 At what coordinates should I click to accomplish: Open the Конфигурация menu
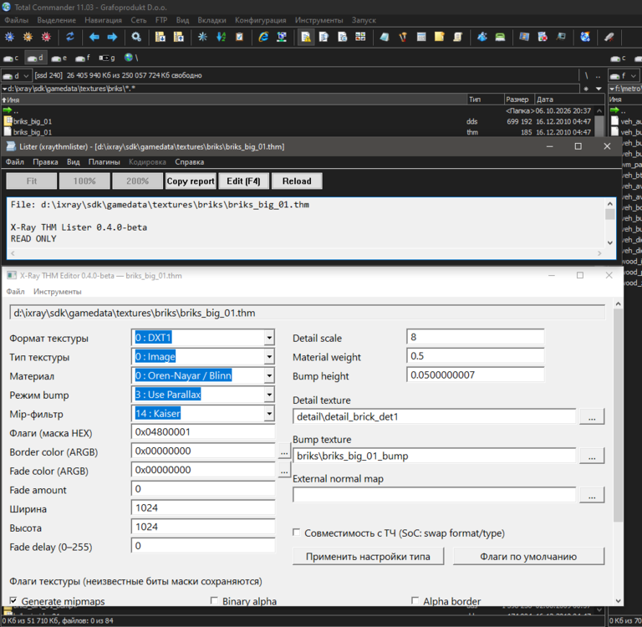tap(261, 20)
